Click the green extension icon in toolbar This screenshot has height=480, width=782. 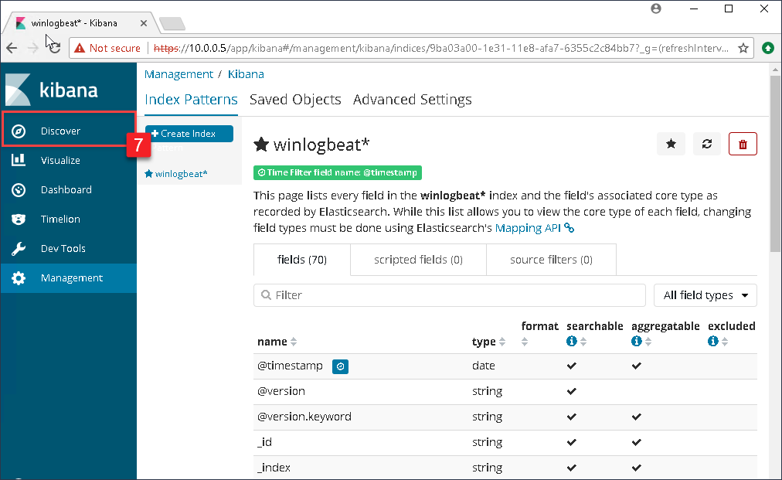(768, 48)
